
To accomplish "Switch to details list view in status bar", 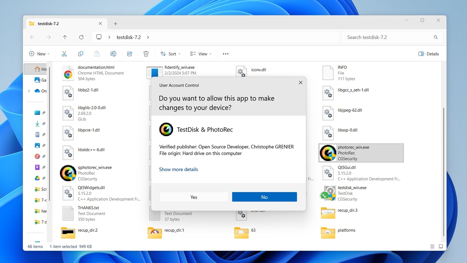I will pos(432,246).
